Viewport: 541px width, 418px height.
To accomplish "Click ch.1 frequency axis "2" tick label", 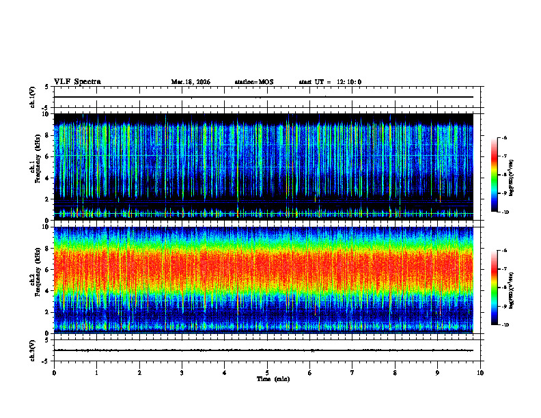I will coord(48,199).
